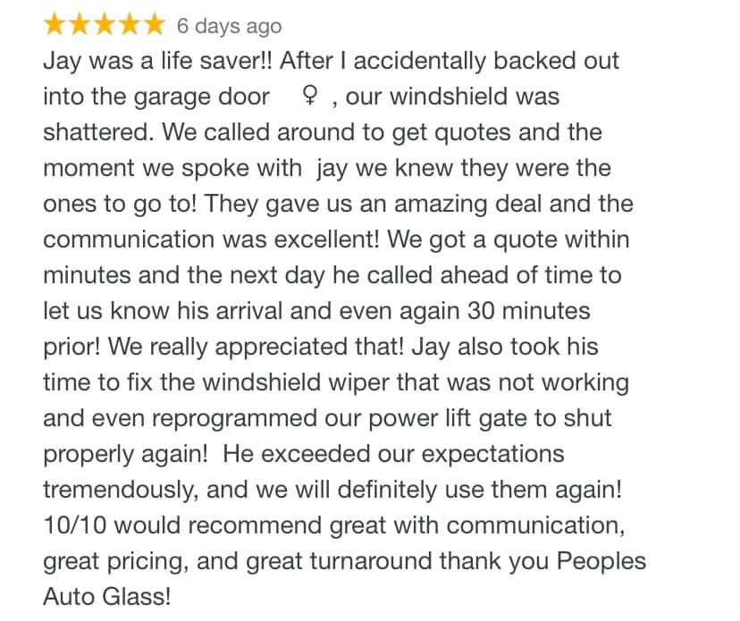Click the '6 days ago' timestamp
The image size is (740, 621).
[x=229, y=27]
